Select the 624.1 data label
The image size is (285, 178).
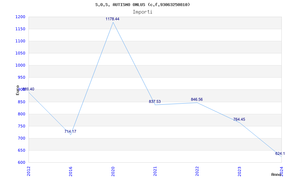[280, 154]
